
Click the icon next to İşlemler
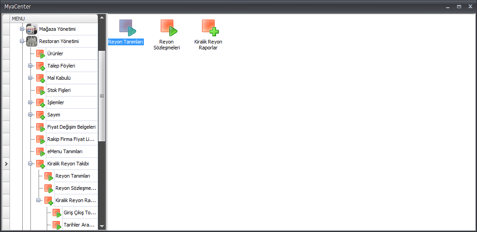click(x=41, y=103)
